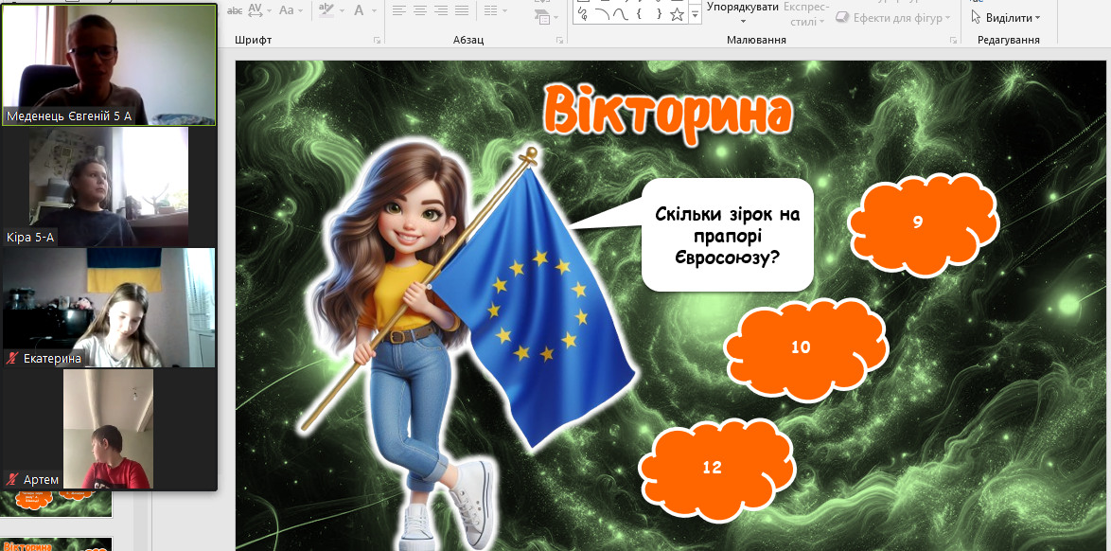This screenshot has height=551, width=1111.
Task: Select the star shape
Action: tap(678, 13)
